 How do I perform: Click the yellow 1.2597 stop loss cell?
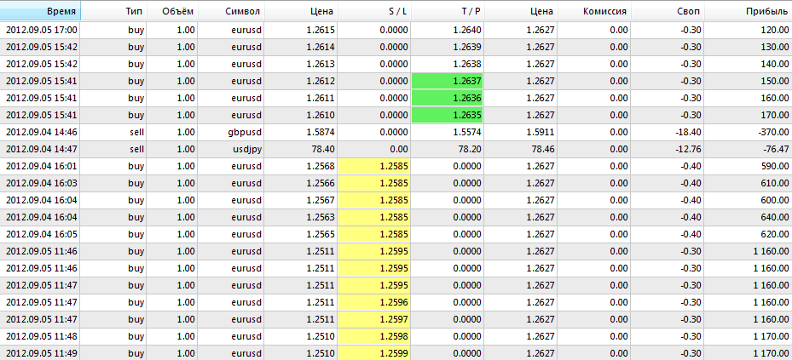tap(373, 319)
